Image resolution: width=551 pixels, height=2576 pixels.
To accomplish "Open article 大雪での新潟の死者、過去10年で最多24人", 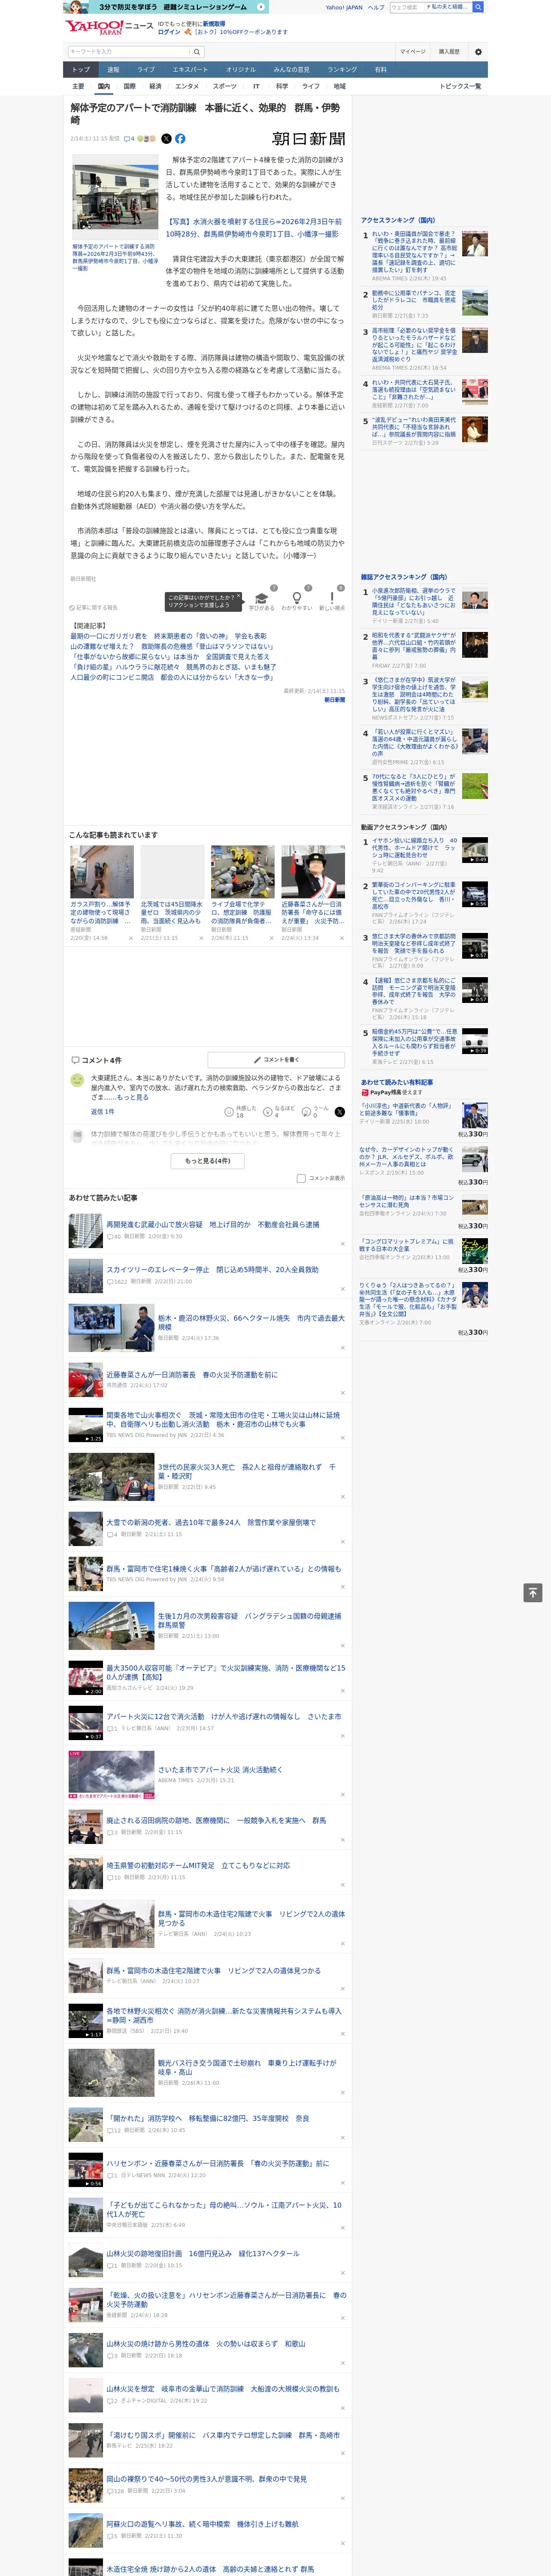I will tap(211, 1522).
